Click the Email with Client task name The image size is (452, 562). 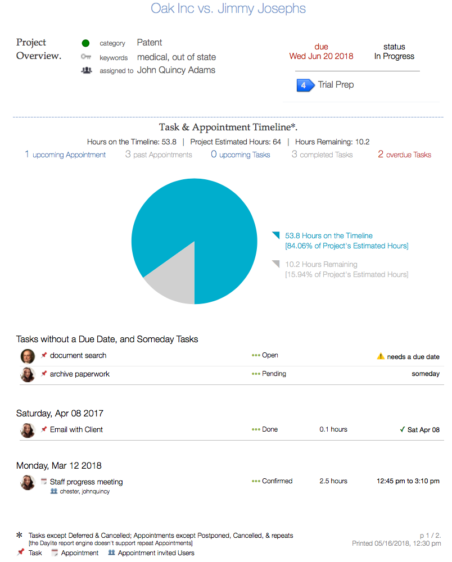tap(76, 429)
